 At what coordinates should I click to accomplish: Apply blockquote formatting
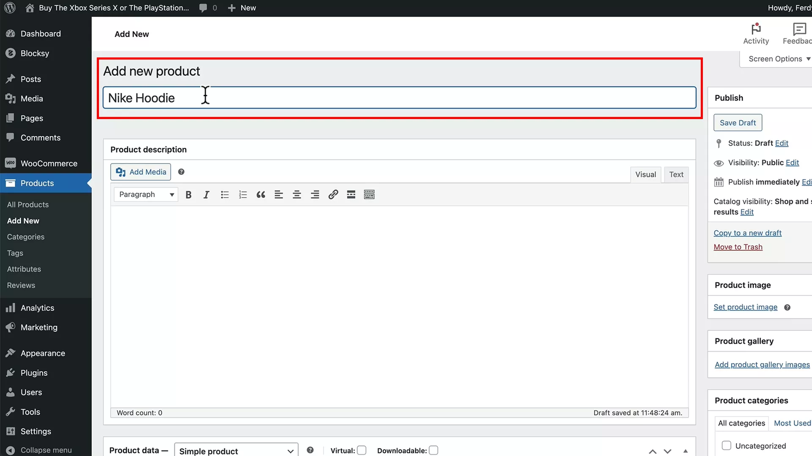tap(261, 194)
